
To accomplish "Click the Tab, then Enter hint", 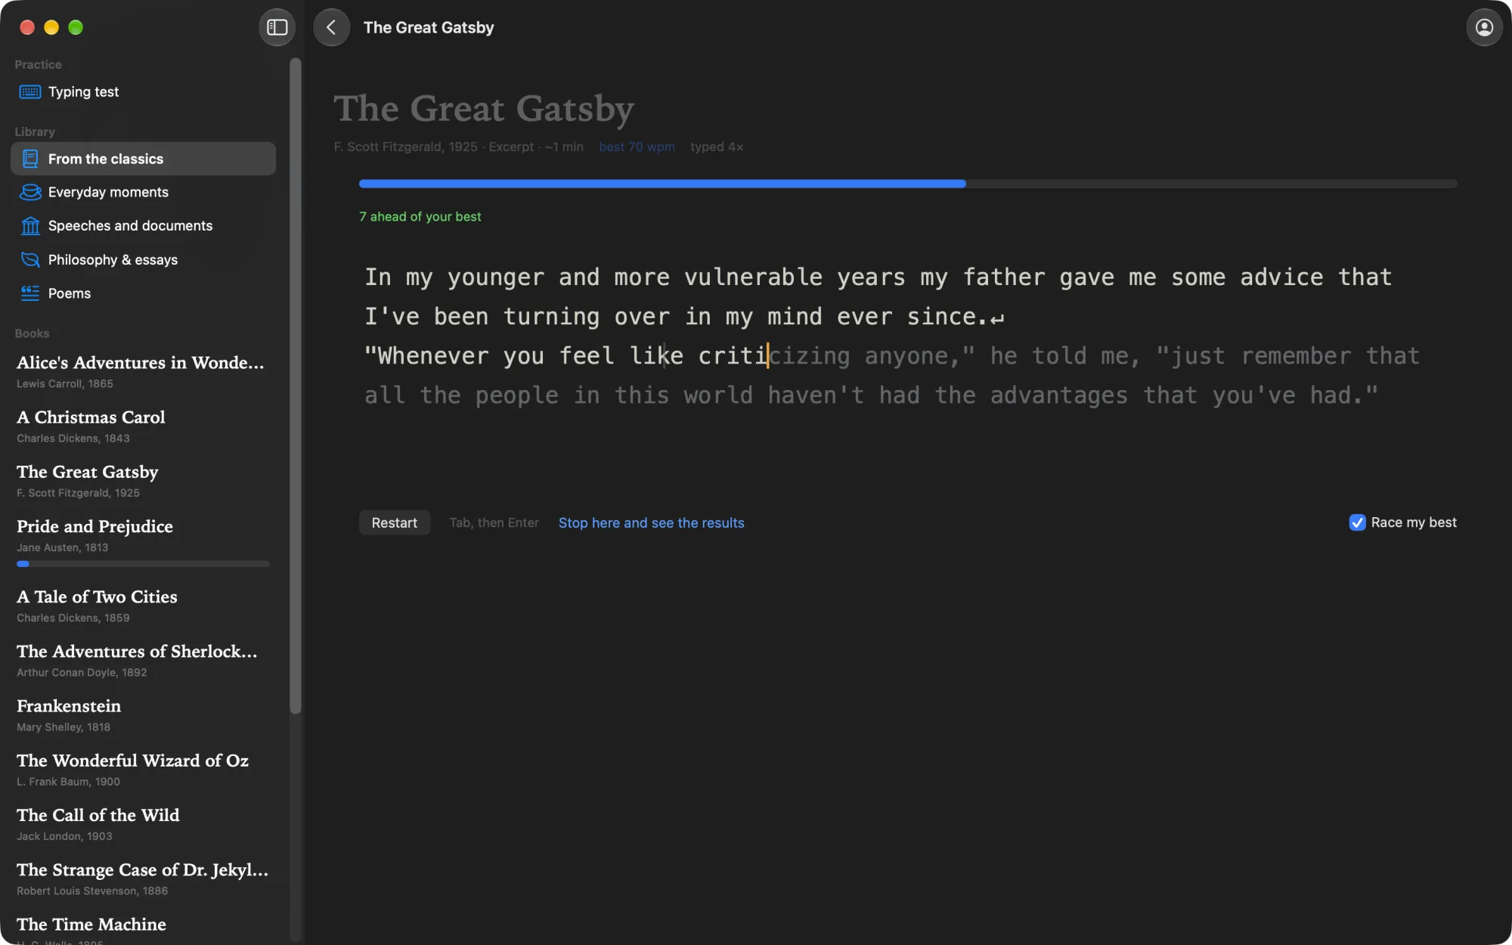I will [494, 522].
